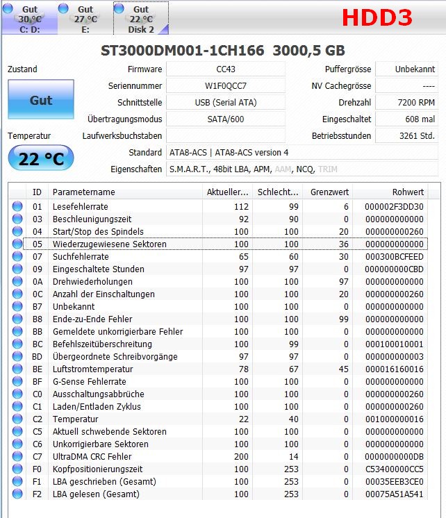Click the Schlecht... column header
Viewport: 446px width, 518px height.
pyautogui.click(x=278, y=192)
